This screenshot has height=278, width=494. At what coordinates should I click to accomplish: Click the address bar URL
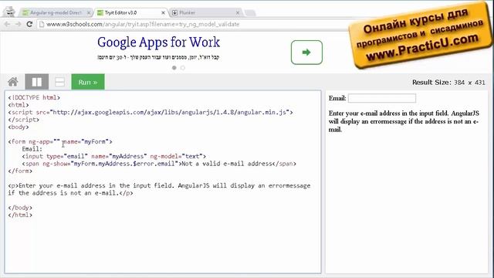pyautogui.click(x=143, y=24)
